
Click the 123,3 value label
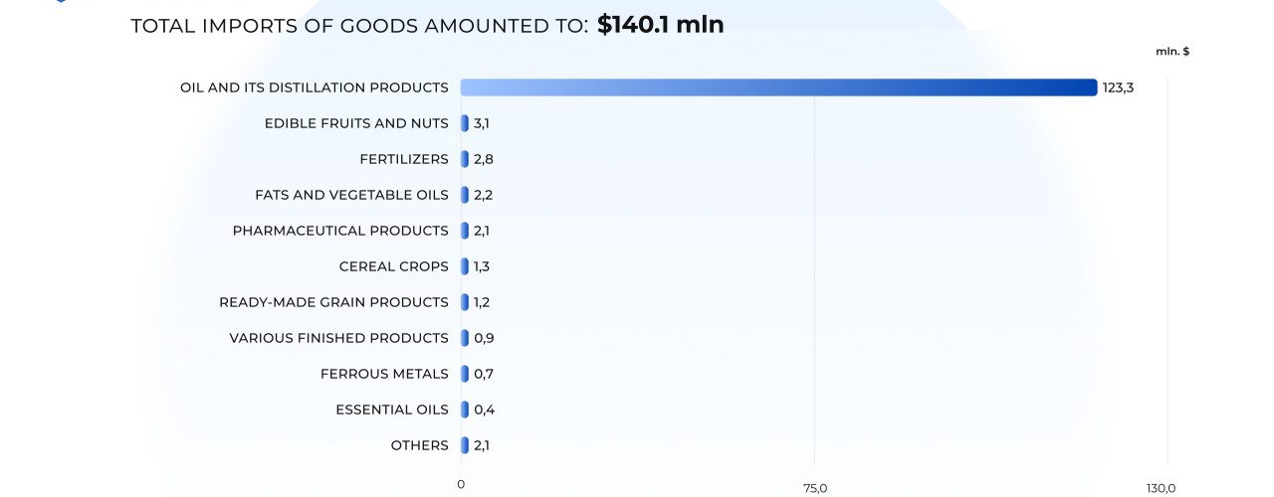tap(1118, 87)
